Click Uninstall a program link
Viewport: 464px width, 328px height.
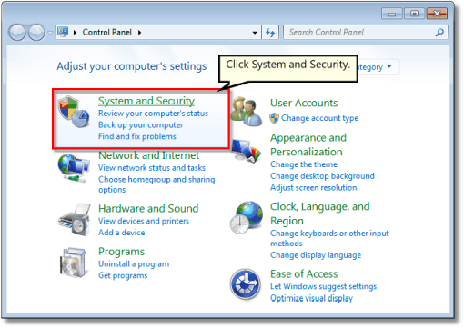(x=134, y=263)
